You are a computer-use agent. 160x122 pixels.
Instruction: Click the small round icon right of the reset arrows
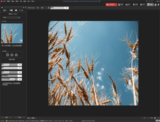pyautogui.click(x=22, y=10)
